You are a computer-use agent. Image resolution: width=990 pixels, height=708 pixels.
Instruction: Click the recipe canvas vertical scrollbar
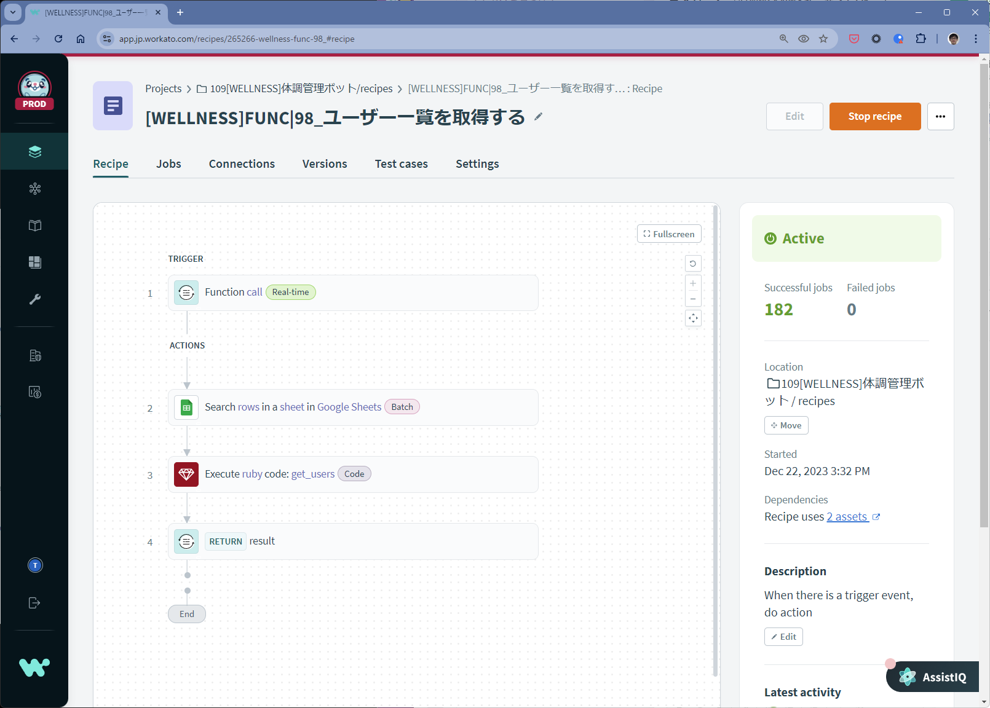(x=715, y=440)
